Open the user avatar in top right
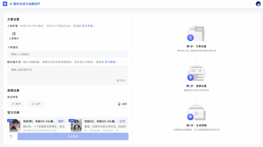Image resolution: width=263 pixels, height=147 pixels. click(x=258, y=4)
